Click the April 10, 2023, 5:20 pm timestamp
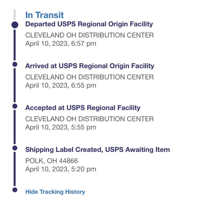This screenshot has height=203, width=206. point(61,169)
